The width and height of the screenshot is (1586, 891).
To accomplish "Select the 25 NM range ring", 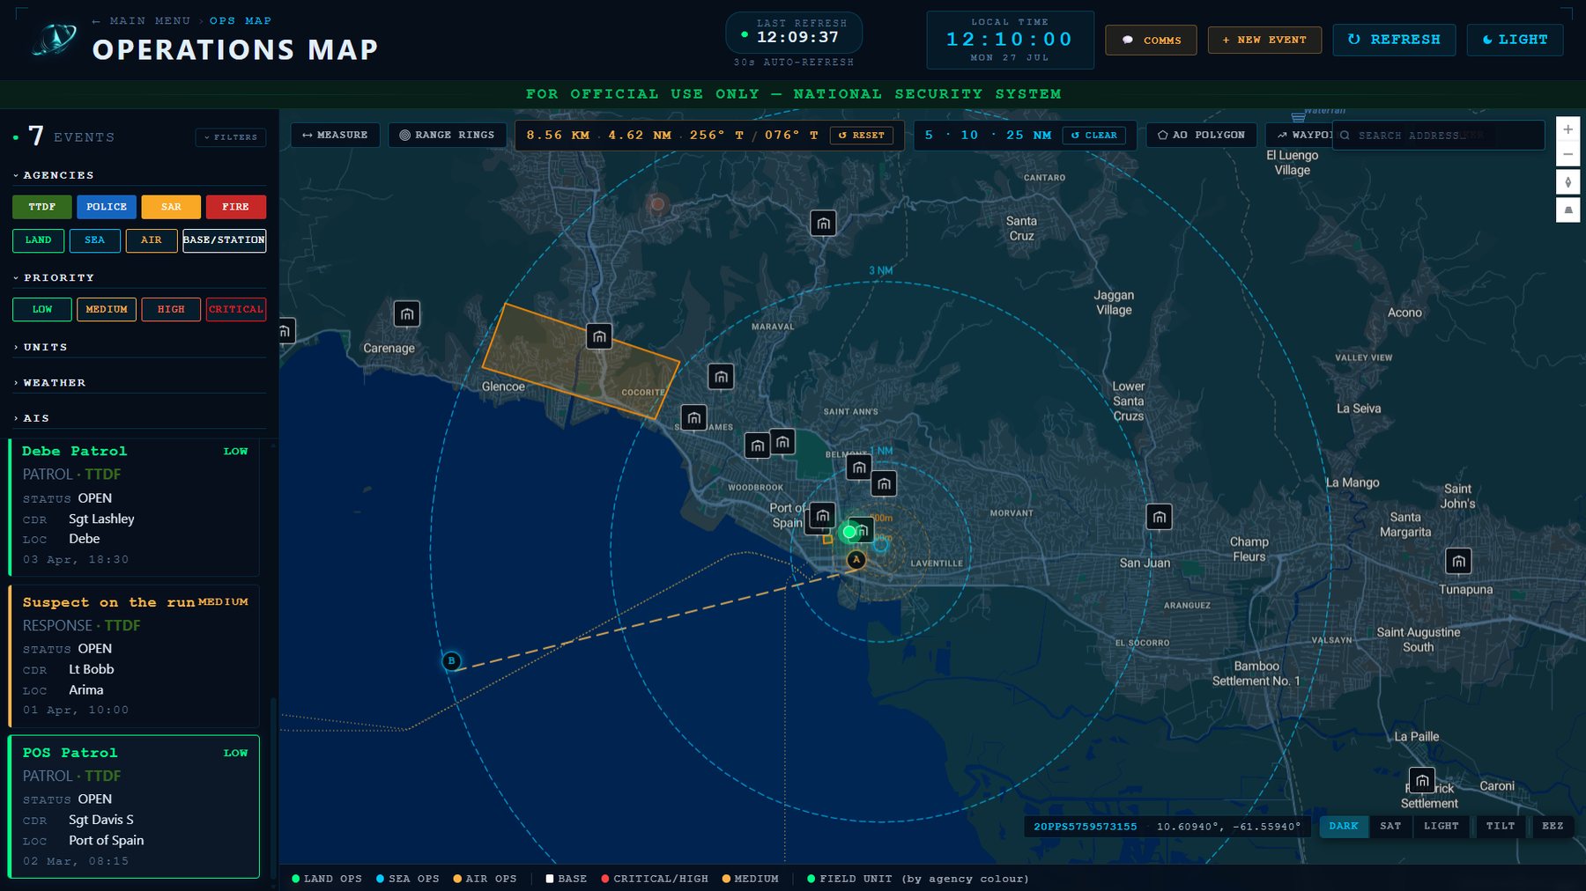I will 1028,136.
